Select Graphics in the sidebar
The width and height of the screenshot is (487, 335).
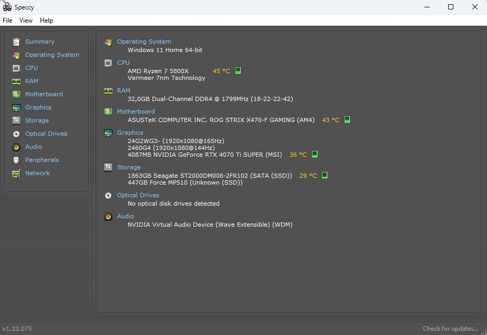[38, 107]
